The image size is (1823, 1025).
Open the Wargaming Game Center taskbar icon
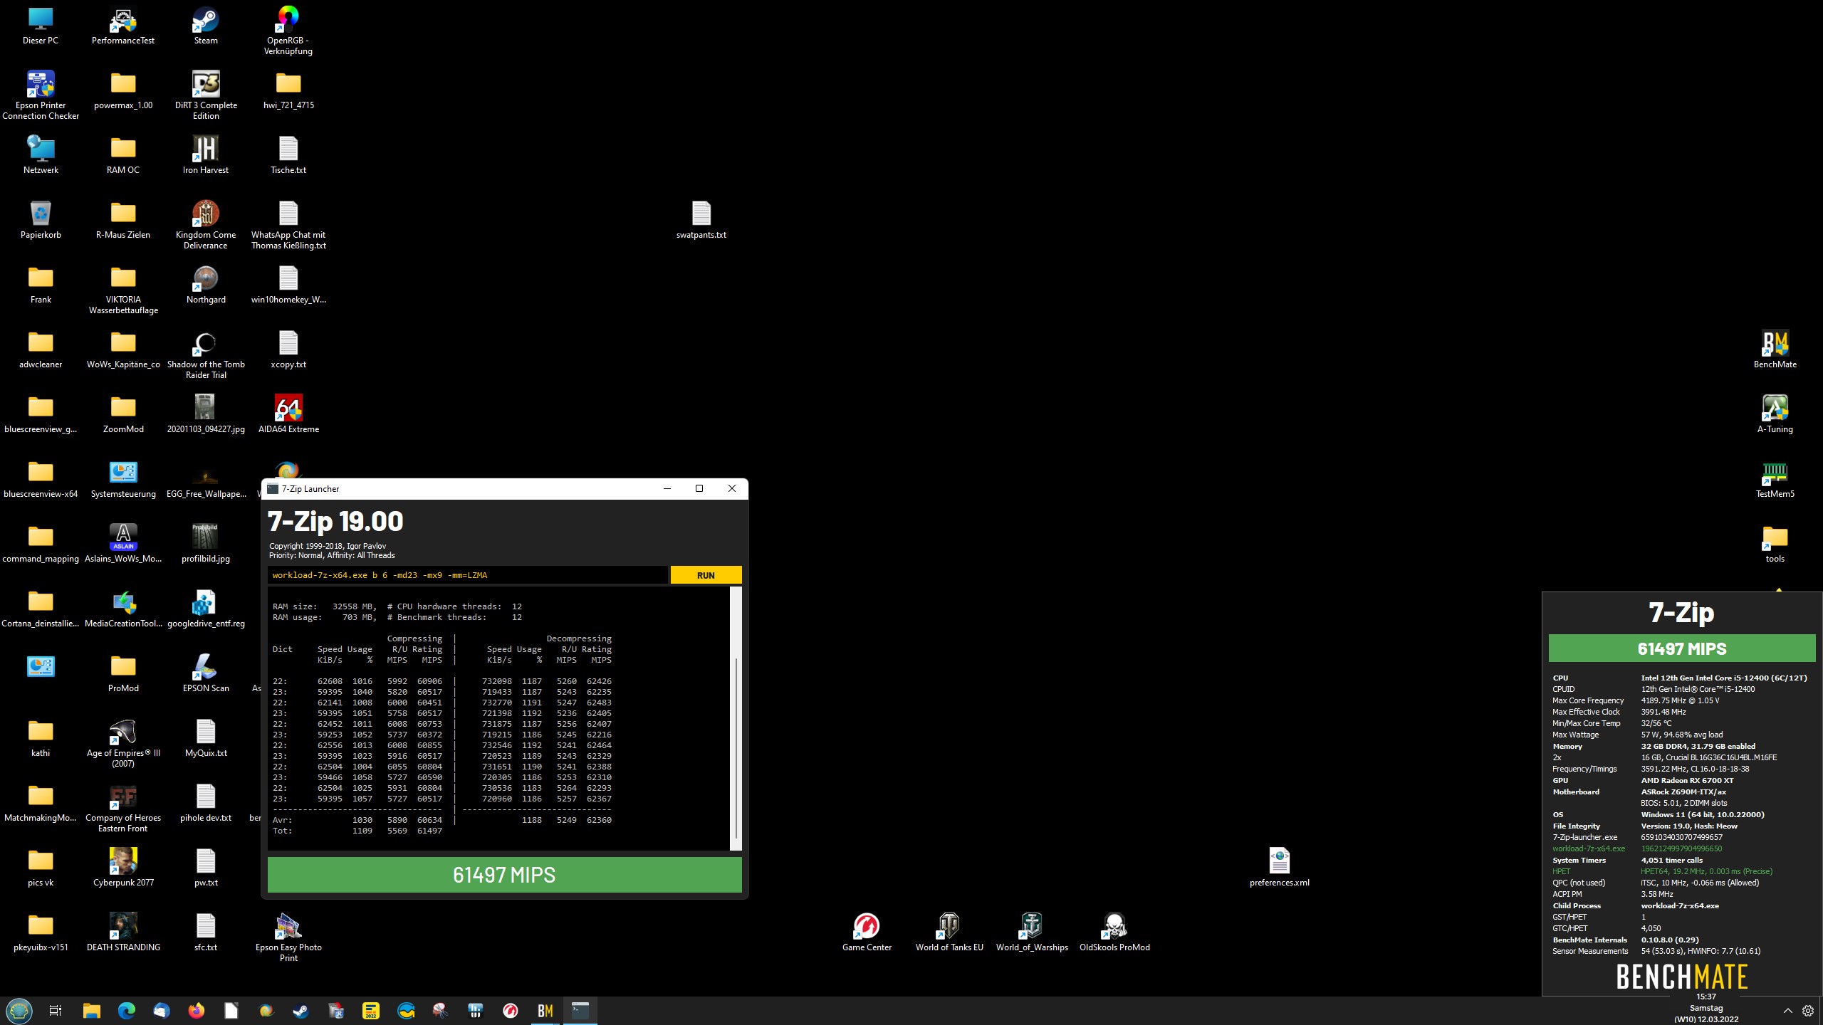click(510, 1011)
